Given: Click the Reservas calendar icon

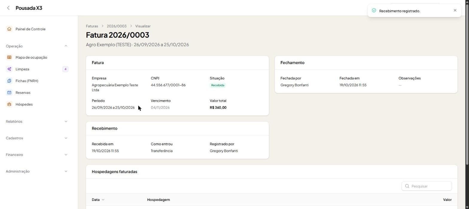Looking at the screenshot, I should pyautogui.click(x=9, y=93).
